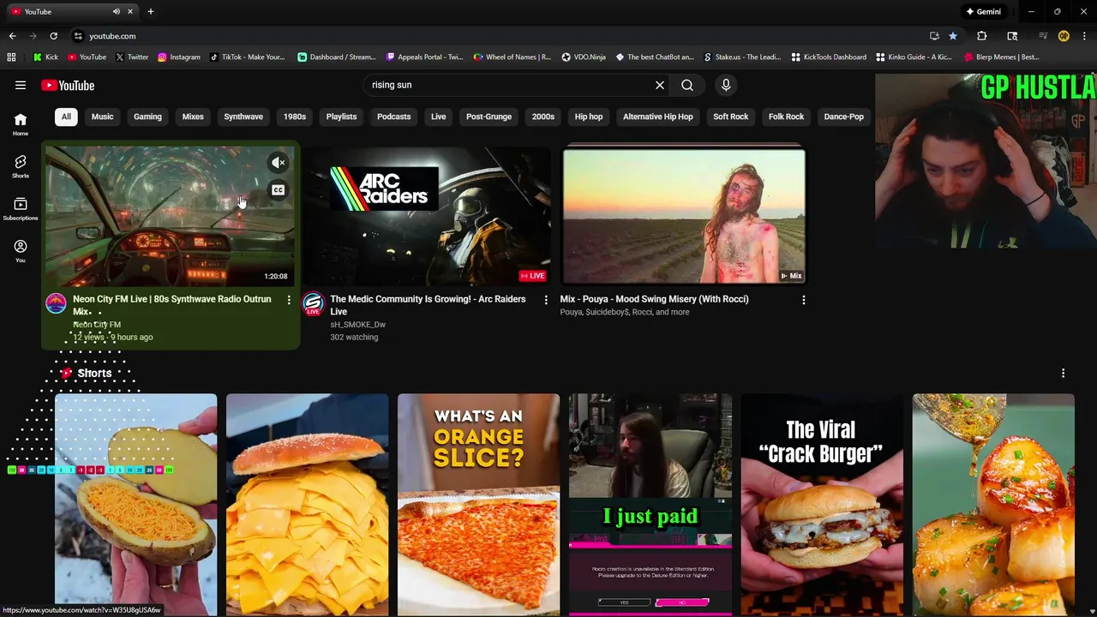Open the YouTube hamburger guide menu
1097x617 pixels.
tap(20, 85)
